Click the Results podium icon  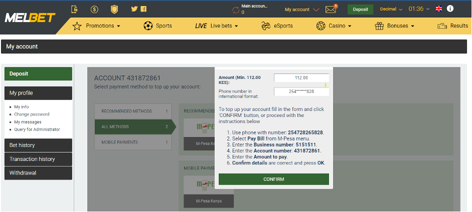442,26
